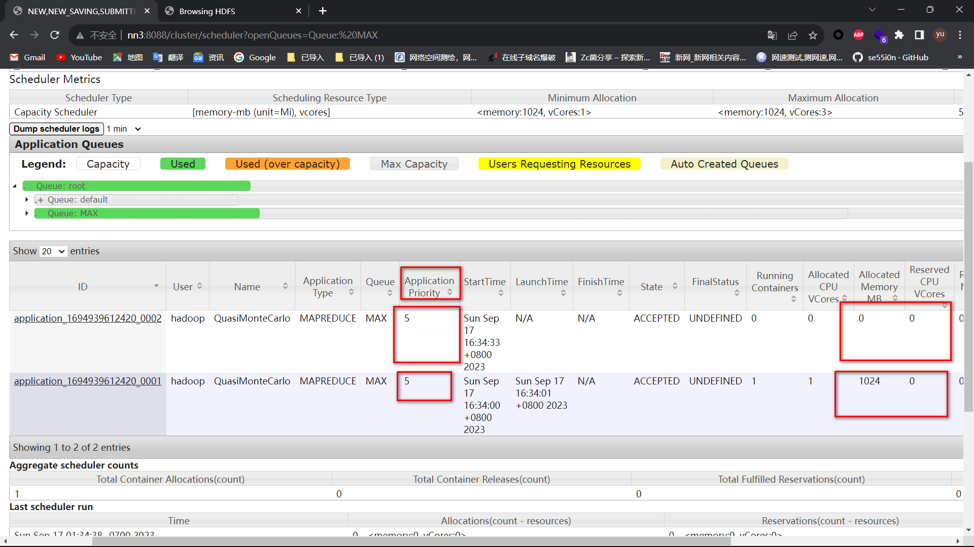Reload the page with the refresh icon
The height and width of the screenshot is (547, 974).
coord(55,35)
